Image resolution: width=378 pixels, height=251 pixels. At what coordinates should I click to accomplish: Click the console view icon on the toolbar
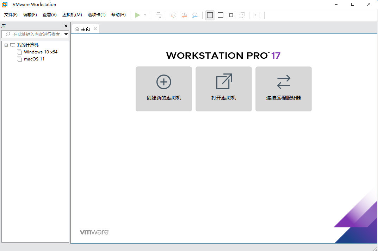pyautogui.click(x=256, y=15)
